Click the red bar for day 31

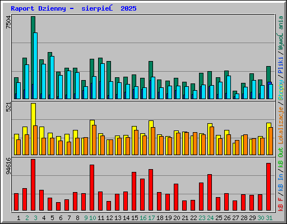[x=269, y=187]
